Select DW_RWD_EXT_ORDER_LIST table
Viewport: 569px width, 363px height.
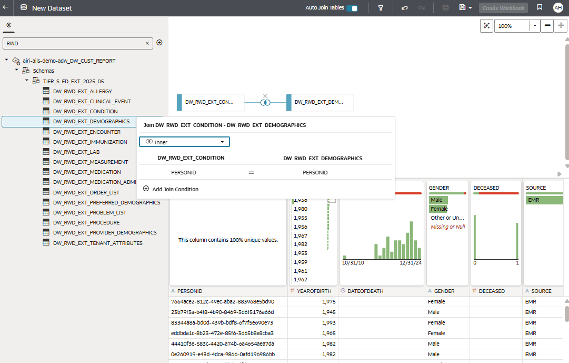(x=86, y=192)
